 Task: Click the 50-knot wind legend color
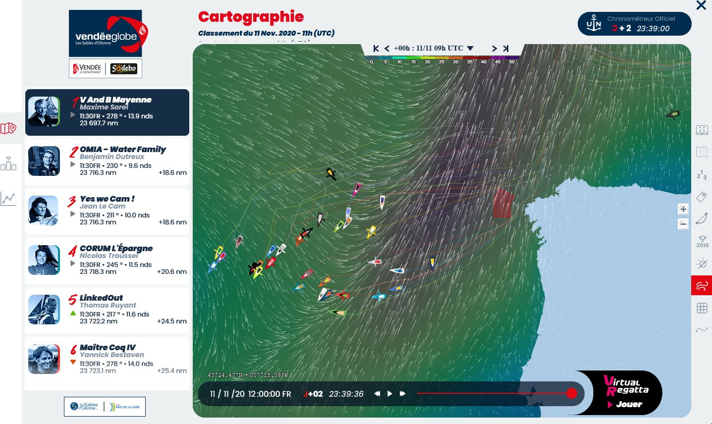tap(512, 57)
